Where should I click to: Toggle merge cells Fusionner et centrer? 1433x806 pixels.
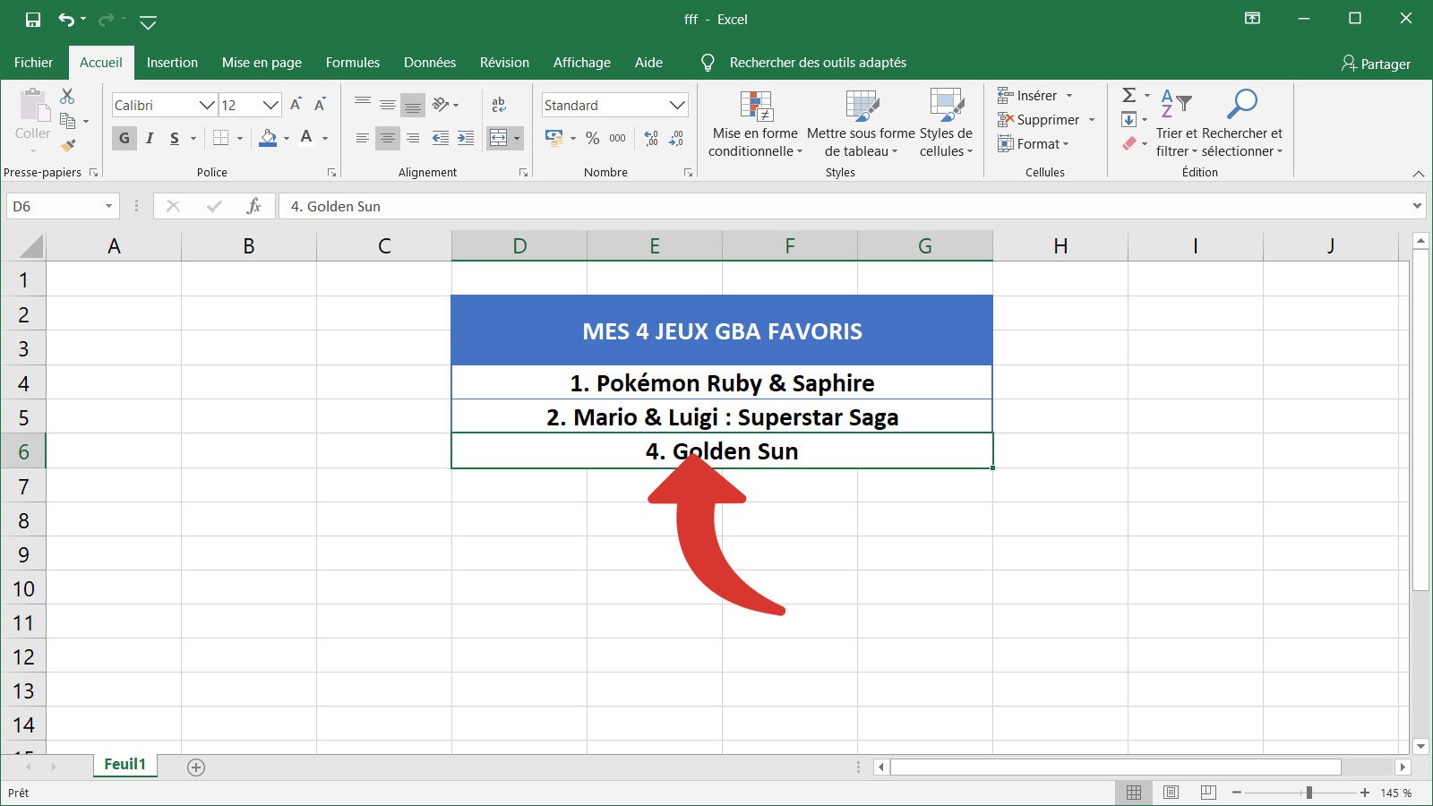point(500,138)
